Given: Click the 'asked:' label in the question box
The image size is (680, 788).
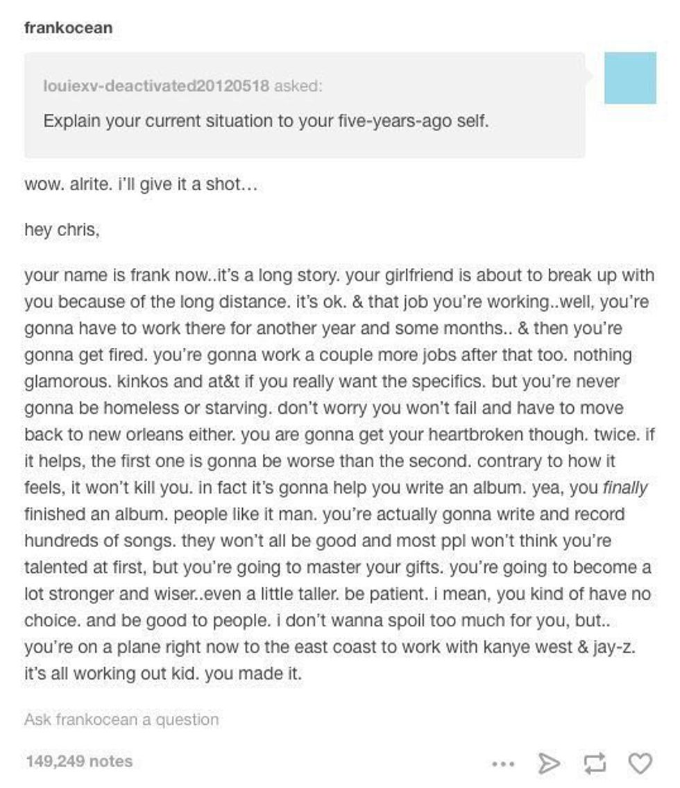Looking at the screenshot, I should tap(298, 87).
